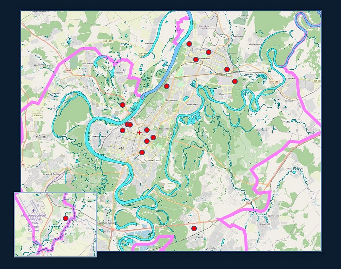Click the airplane icon in the inset map
Screen dimensions: 341x269
[x=34, y=210]
